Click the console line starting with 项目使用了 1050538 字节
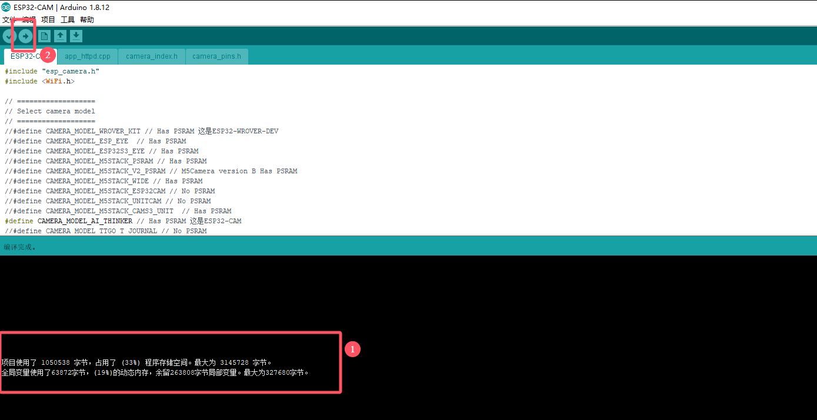 pyautogui.click(x=136, y=362)
